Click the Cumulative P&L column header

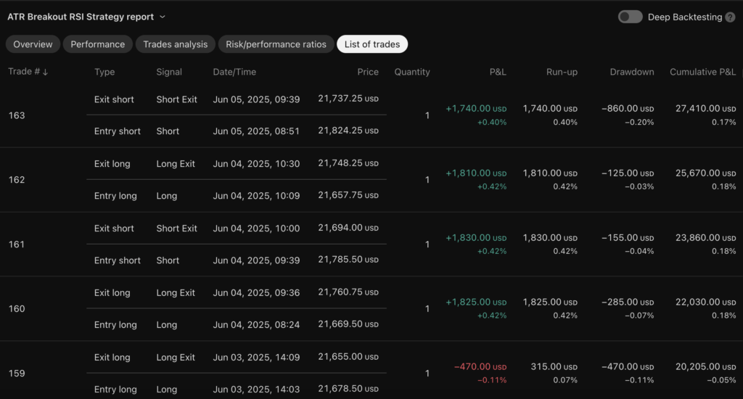pyautogui.click(x=702, y=72)
